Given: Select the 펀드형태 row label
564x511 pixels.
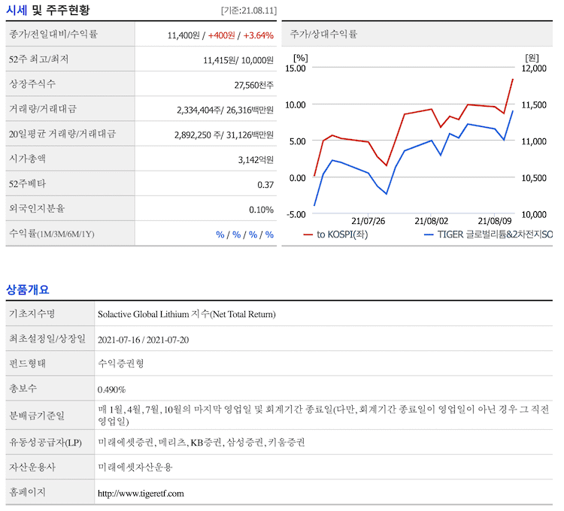Looking at the screenshot, I should [x=27, y=363].
